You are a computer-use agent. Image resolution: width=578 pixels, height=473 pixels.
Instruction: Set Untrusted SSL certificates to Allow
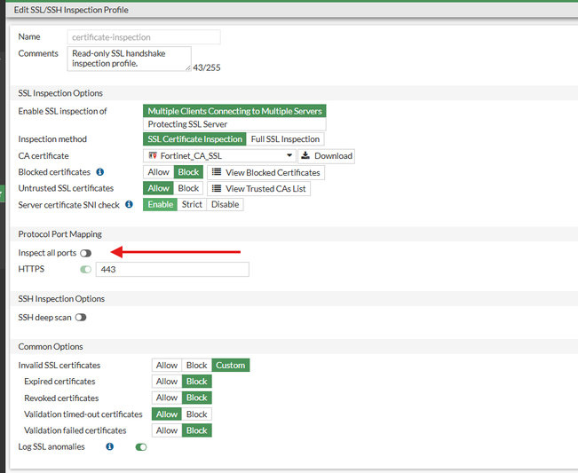click(x=159, y=188)
